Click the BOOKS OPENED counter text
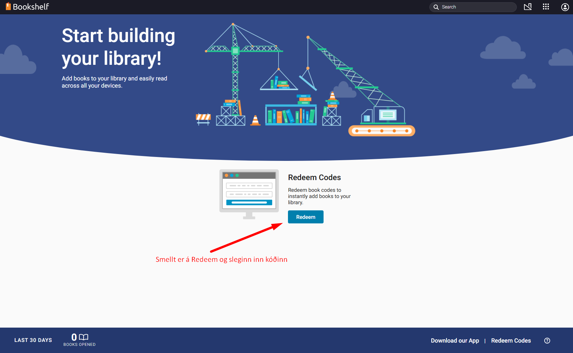The image size is (573, 353). (79, 345)
